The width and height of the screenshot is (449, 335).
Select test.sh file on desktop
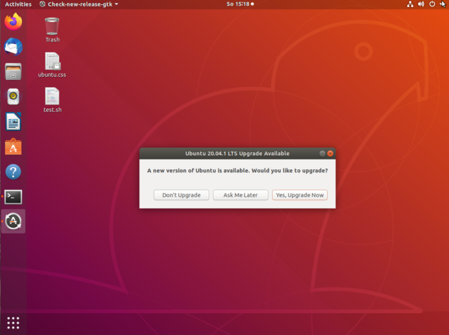coord(52,100)
